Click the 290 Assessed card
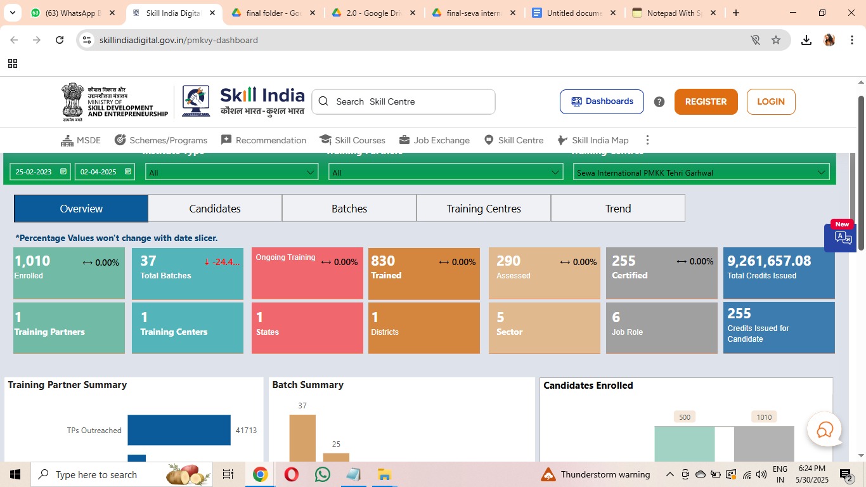The width and height of the screenshot is (866, 487). (545, 273)
